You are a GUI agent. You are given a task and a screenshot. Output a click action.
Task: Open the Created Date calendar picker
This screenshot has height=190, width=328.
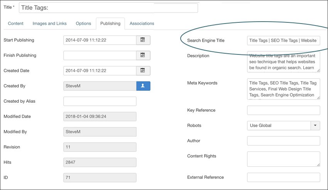143,71
